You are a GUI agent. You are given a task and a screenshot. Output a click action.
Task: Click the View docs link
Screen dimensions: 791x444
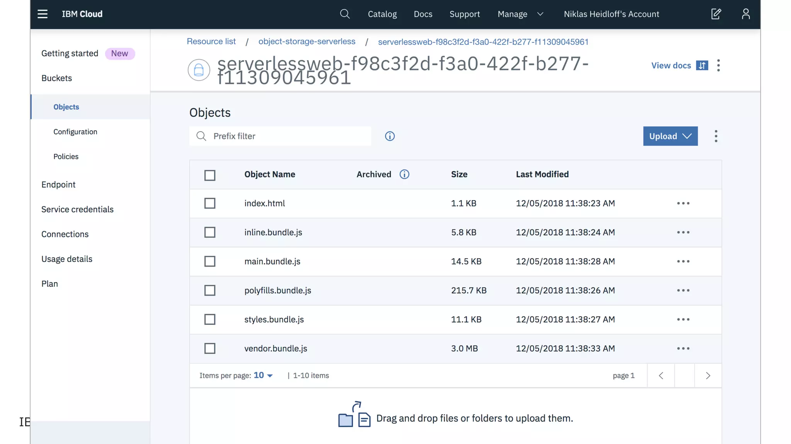point(671,66)
